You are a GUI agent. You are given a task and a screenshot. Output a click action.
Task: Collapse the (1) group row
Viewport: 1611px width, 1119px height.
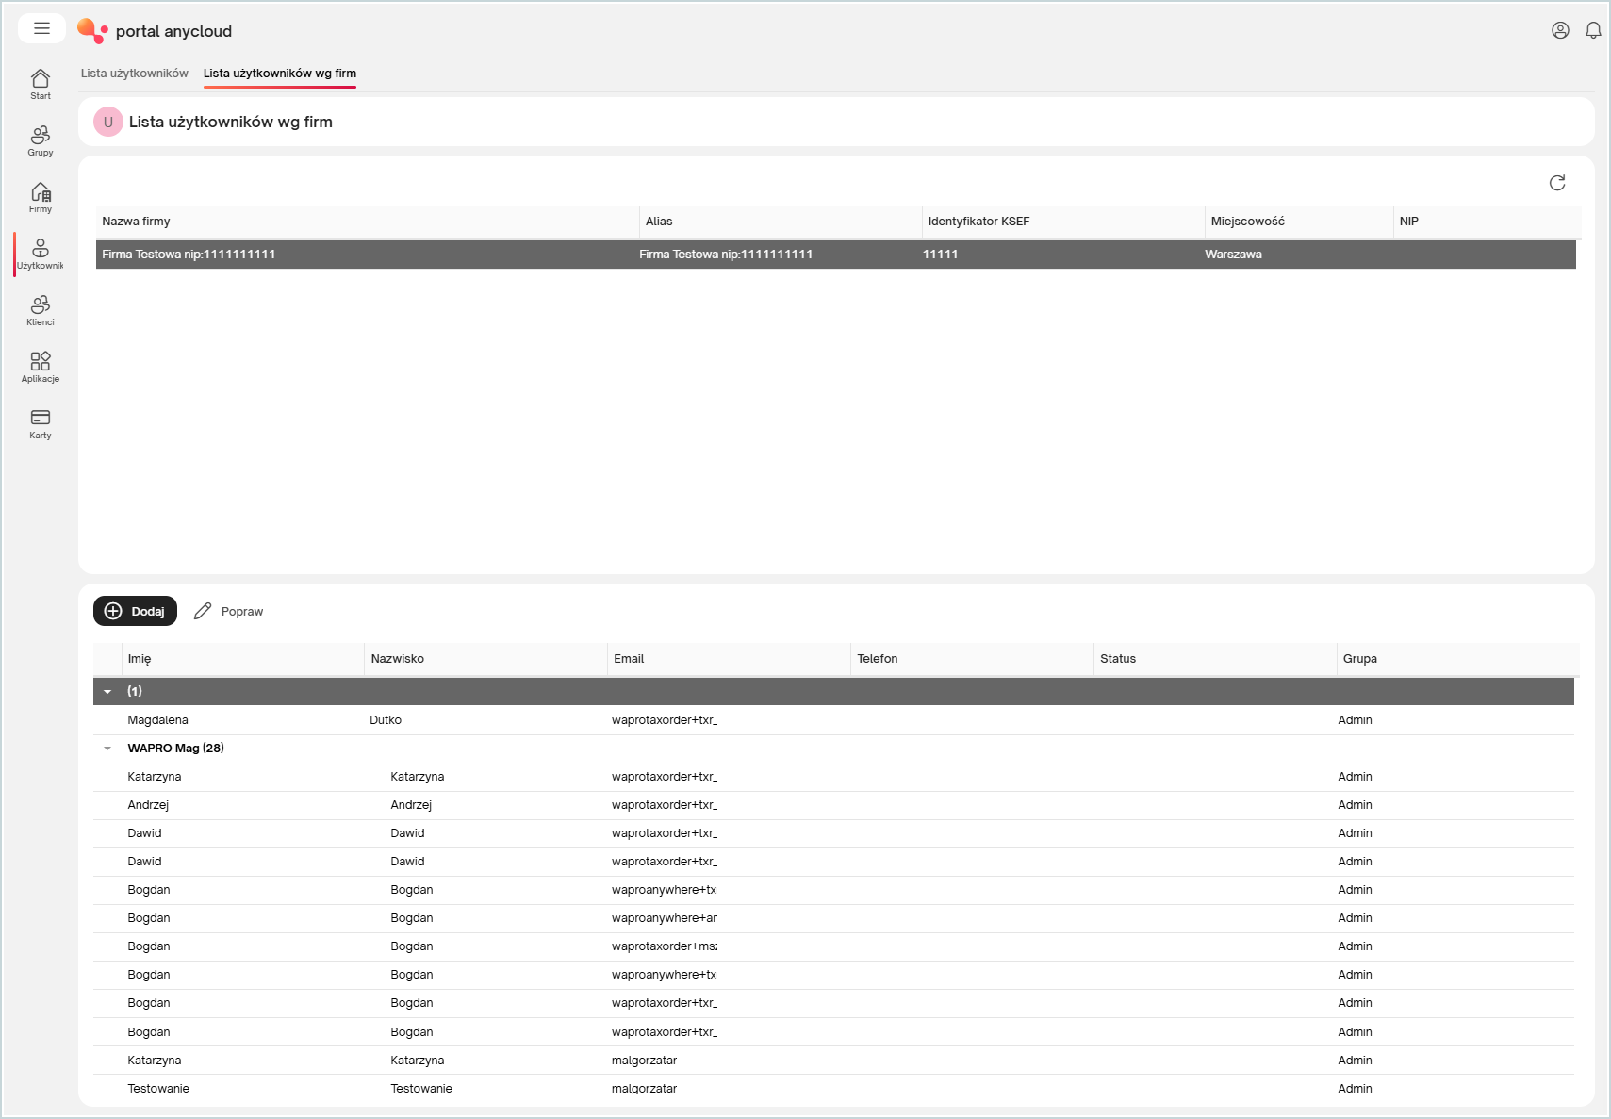tap(107, 692)
